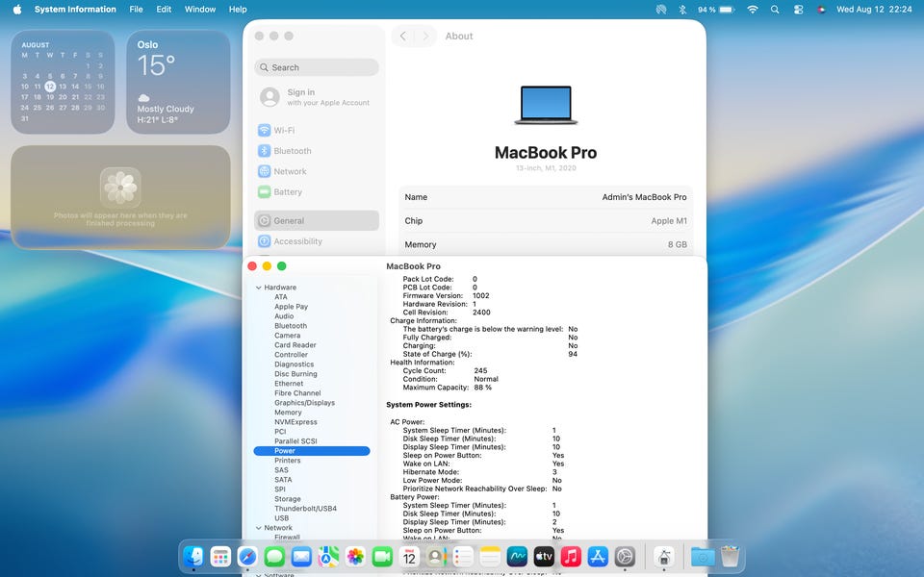Open Mail app in Dock
Screen dimensions: 924x577
coord(301,556)
